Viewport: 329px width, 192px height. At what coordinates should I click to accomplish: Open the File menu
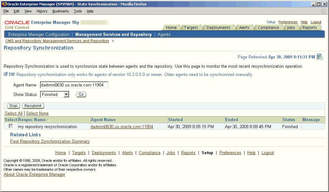pos(6,11)
